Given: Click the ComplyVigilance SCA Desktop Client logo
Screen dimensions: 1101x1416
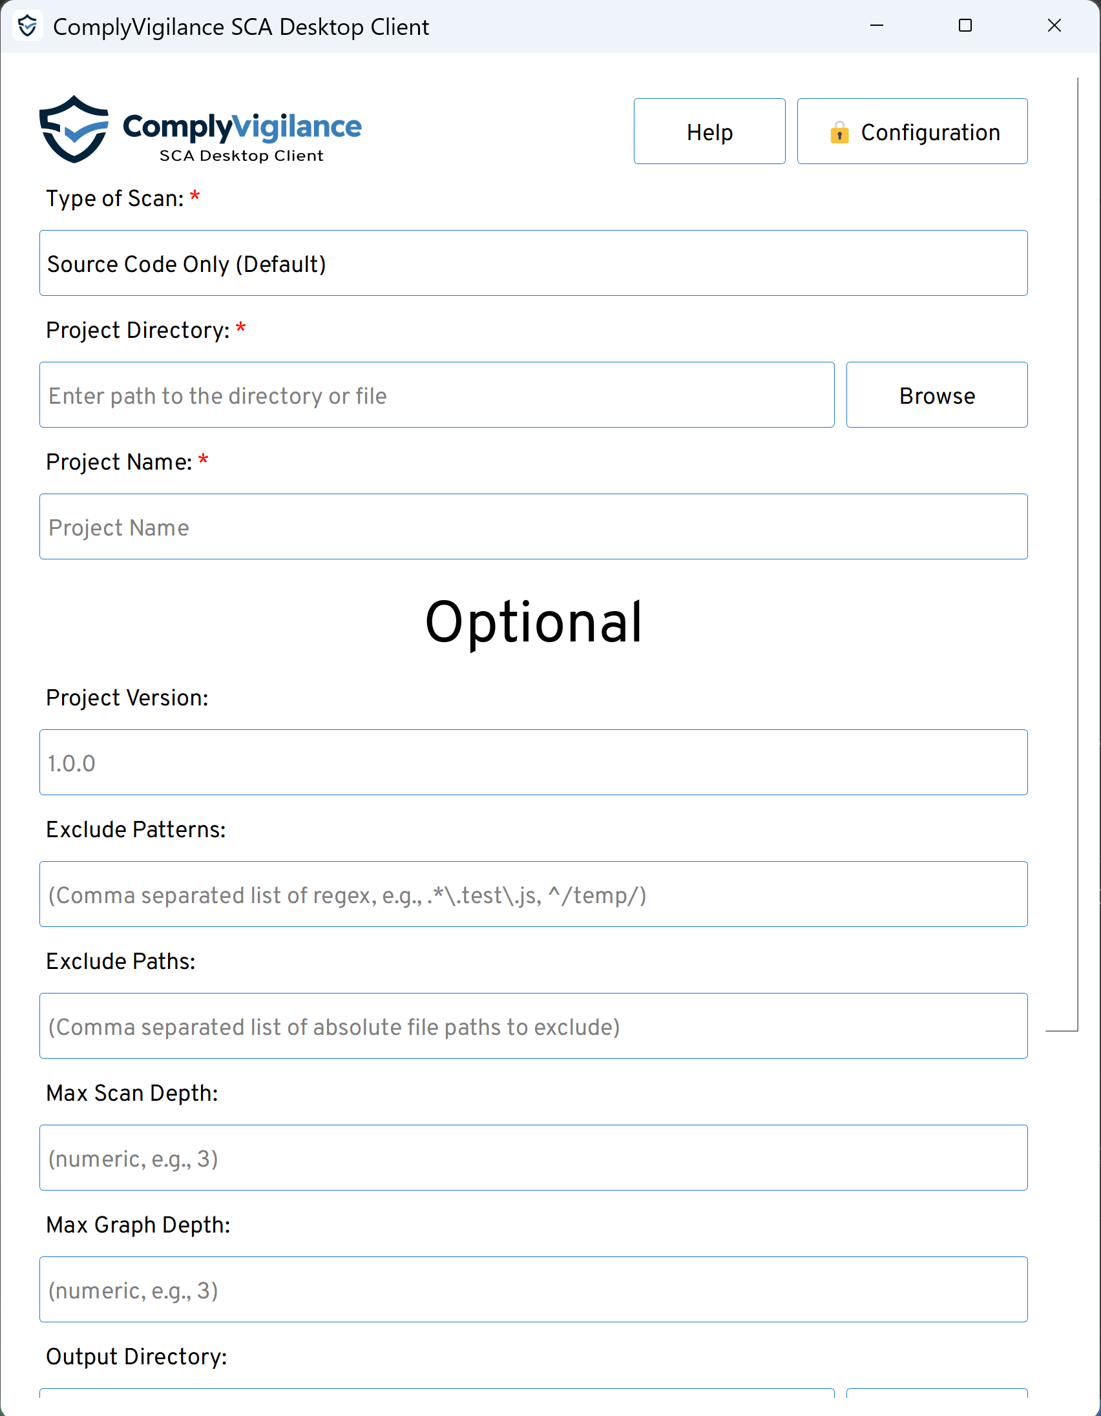Looking at the screenshot, I should point(200,130).
